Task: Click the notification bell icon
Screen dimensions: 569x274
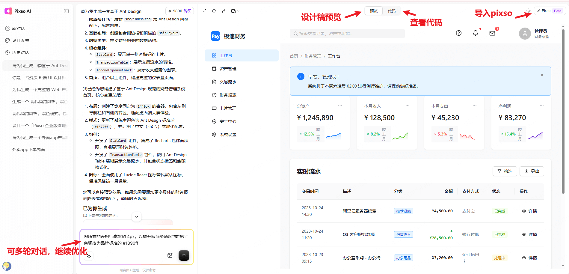Action: pyautogui.click(x=475, y=33)
